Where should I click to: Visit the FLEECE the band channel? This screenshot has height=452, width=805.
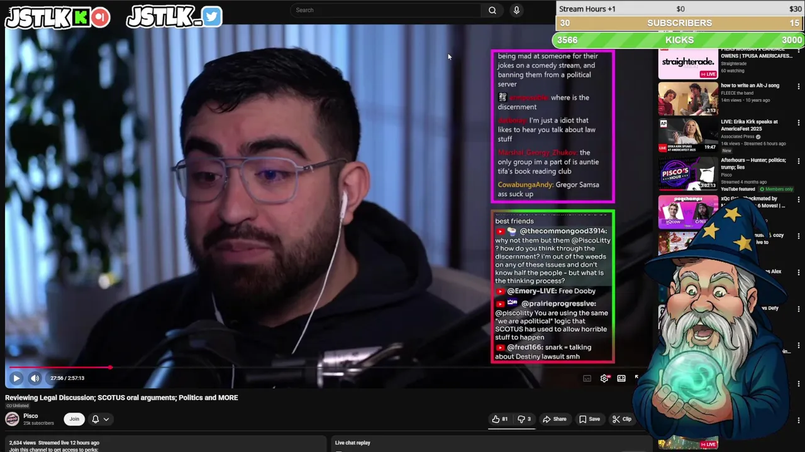(736, 93)
